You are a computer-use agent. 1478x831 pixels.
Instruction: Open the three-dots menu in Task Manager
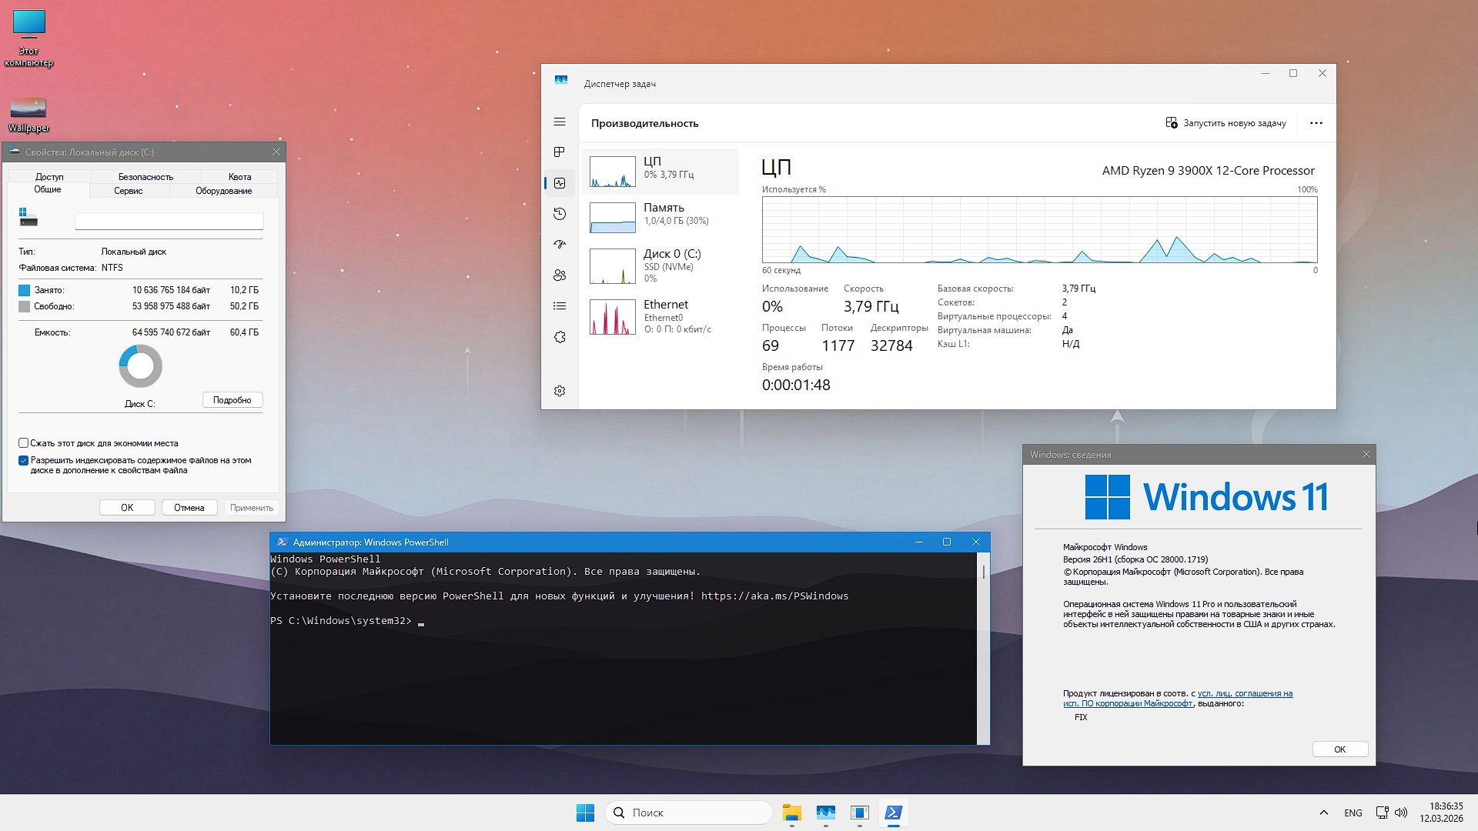pyautogui.click(x=1316, y=122)
